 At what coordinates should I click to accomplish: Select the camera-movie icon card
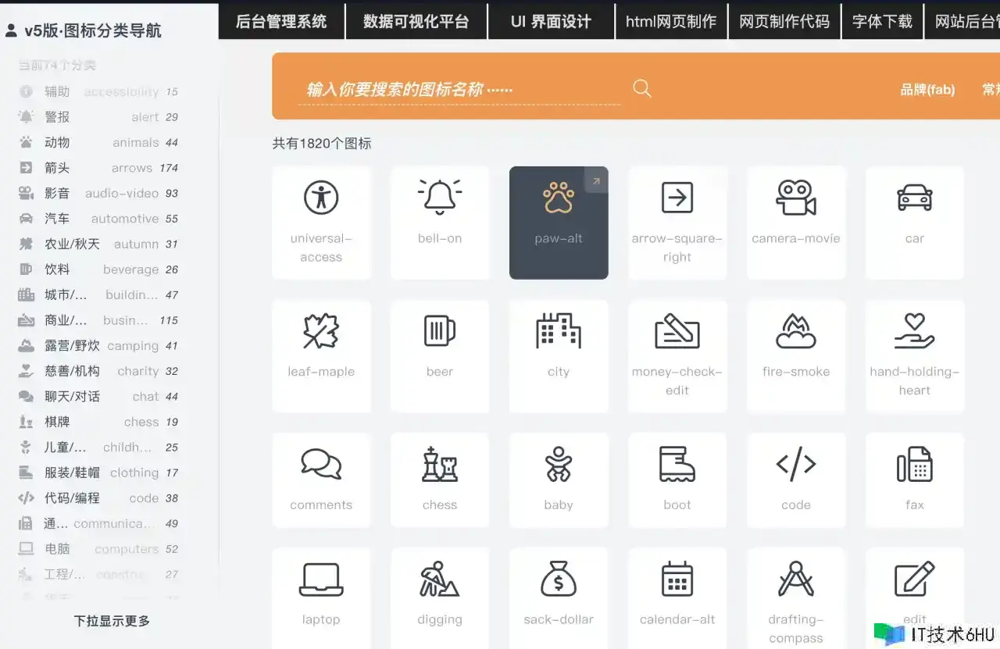(x=796, y=223)
